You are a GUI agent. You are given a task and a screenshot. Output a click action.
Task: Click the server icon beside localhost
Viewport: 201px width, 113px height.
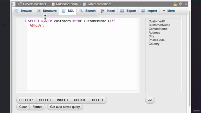pos(20,4)
